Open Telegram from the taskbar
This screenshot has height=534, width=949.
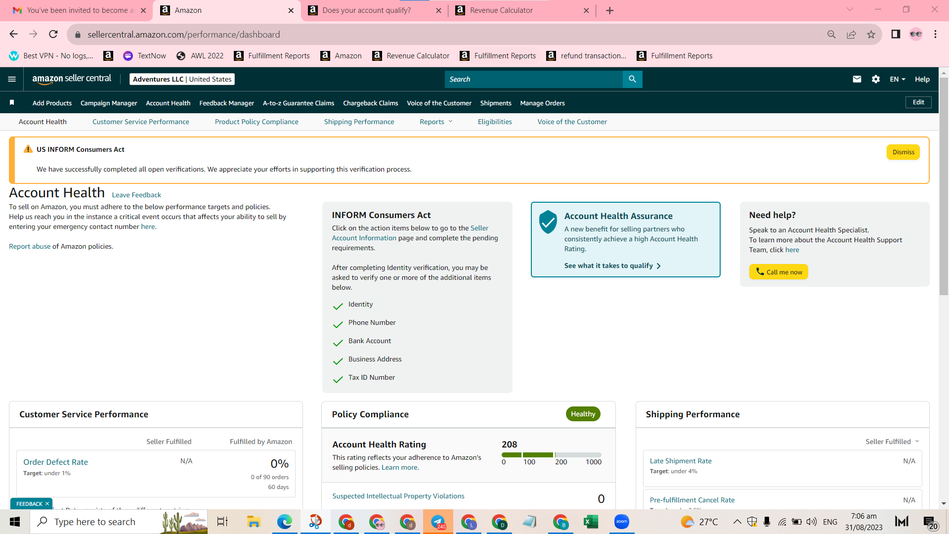438,522
